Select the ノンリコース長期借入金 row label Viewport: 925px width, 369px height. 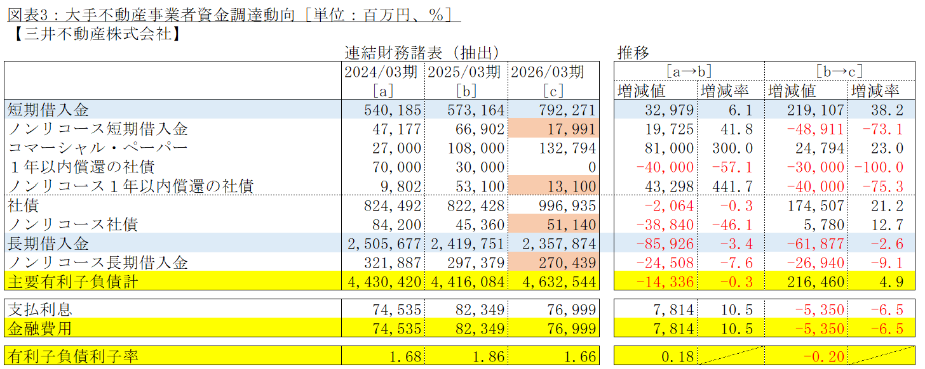(98, 262)
